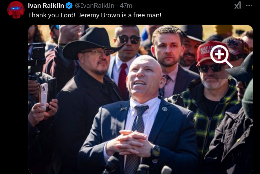Open the Grok explain-post icon
Screen dimensions: 260x174
[x=238, y=5]
